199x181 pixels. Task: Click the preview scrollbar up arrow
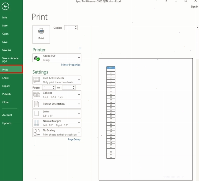(197, 27)
